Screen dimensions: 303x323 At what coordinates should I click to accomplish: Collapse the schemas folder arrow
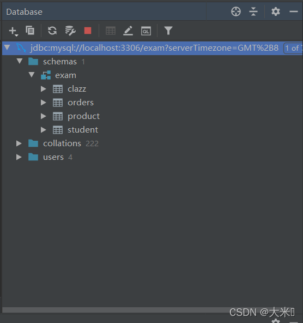click(20, 61)
